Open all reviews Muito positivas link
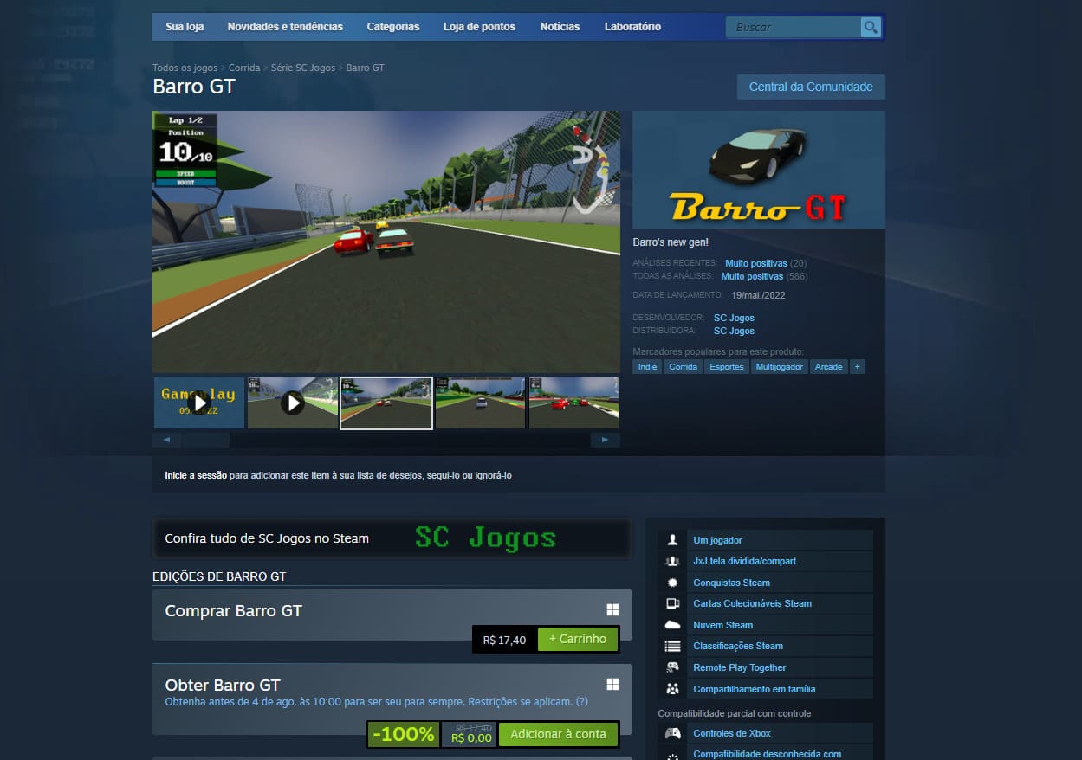1082x760 pixels. 752,276
